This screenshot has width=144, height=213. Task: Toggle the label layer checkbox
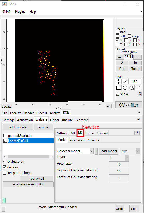coord(117,32)
